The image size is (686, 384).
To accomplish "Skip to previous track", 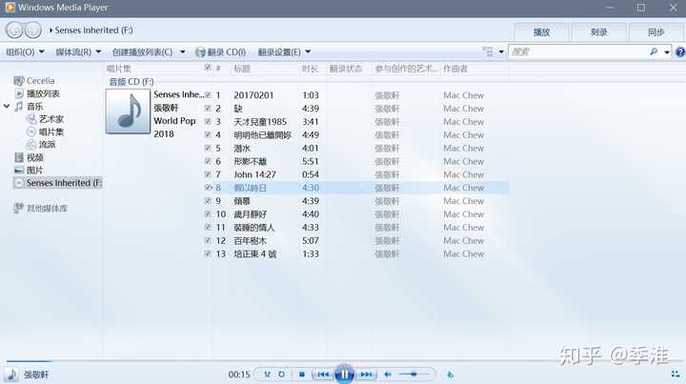I will pos(323,374).
